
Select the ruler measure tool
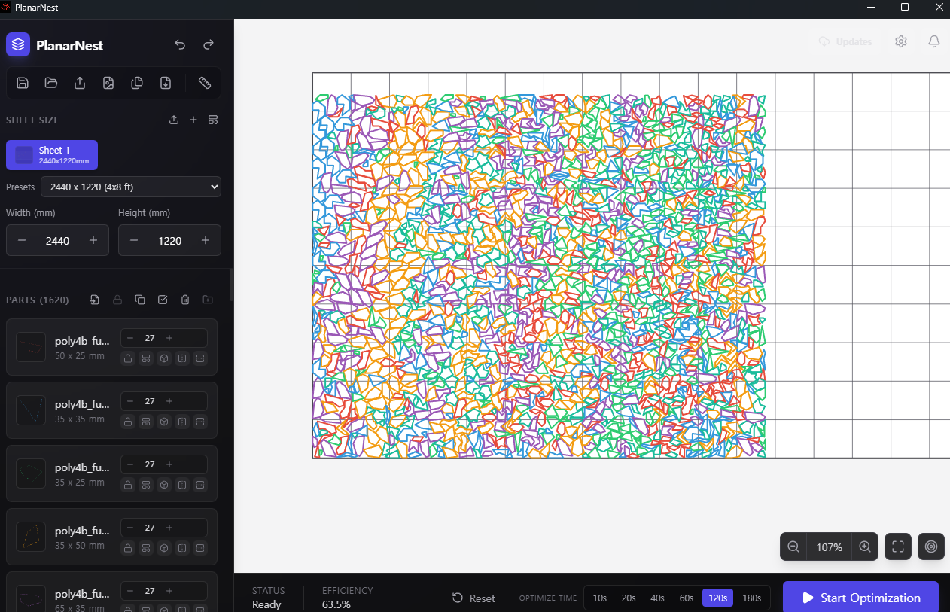(x=204, y=83)
